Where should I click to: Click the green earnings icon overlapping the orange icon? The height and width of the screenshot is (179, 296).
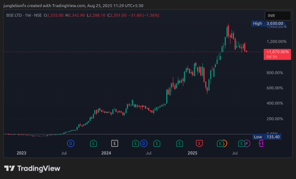[x=220, y=143]
